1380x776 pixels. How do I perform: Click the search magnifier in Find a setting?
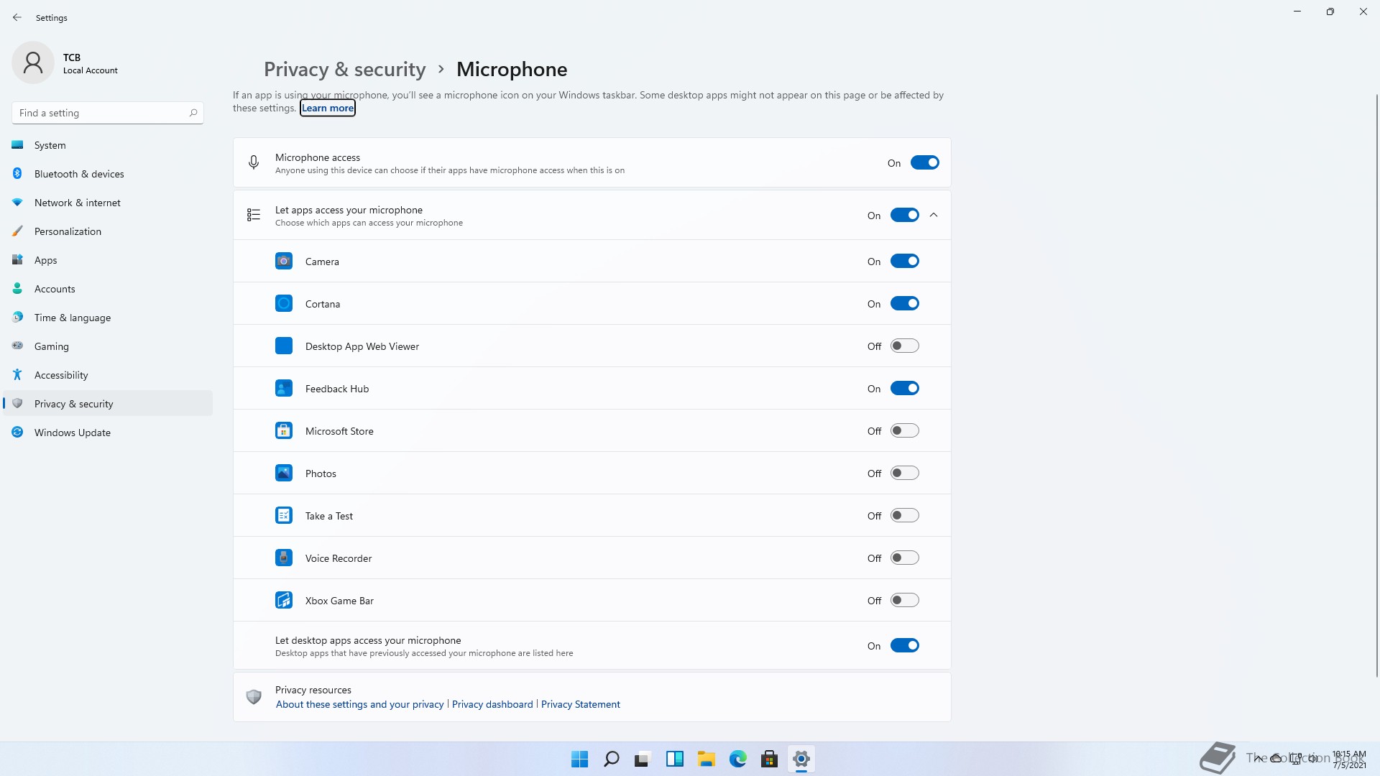[x=193, y=113]
